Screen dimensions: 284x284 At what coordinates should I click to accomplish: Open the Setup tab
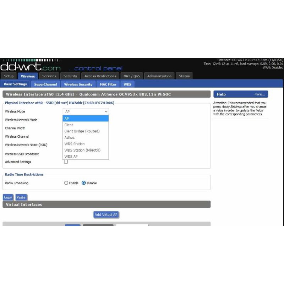coord(9,76)
